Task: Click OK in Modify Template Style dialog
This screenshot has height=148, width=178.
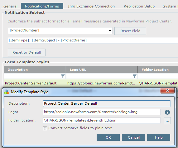Action: 108,137
